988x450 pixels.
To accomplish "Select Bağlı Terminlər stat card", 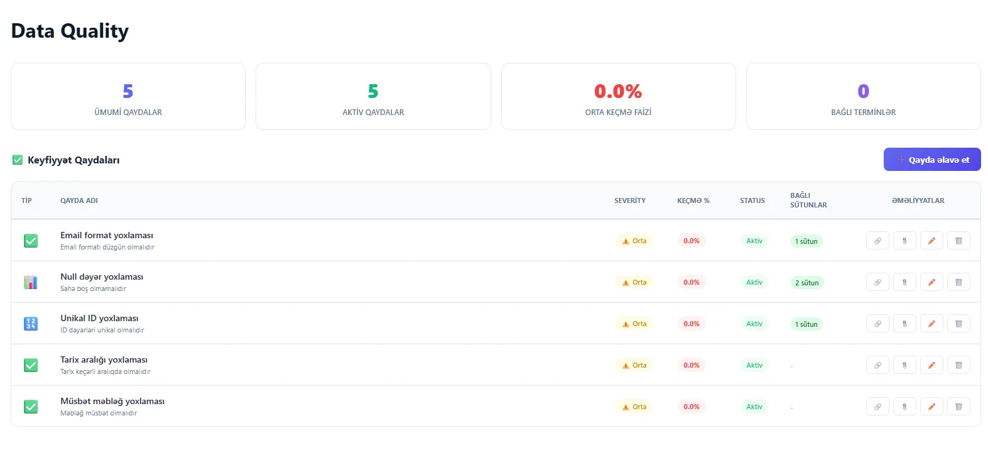I will coord(864,96).
